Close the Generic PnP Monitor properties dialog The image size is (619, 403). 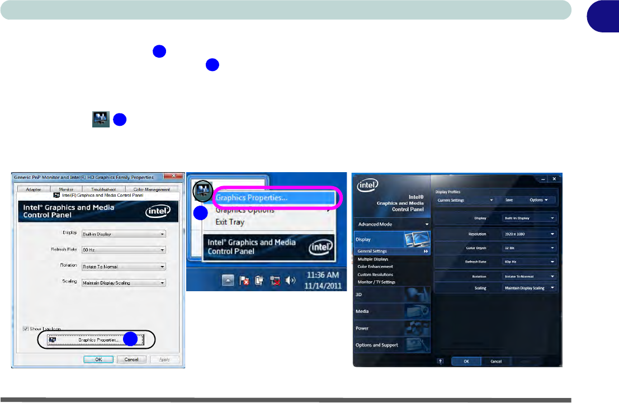(x=173, y=176)
